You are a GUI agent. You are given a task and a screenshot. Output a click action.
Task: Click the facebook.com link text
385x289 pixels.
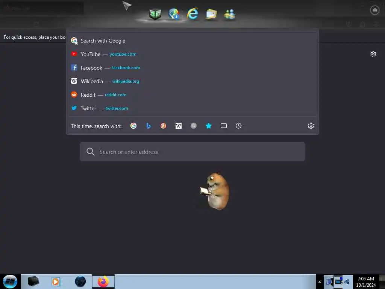click(x=126, y=68)
